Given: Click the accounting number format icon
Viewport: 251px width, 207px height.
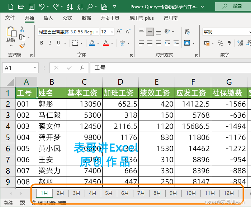Looking at the screenshot, I should (207, 43).
